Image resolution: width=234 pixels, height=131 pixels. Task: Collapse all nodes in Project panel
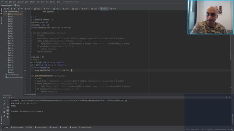pyautogui.click(x=15, y=9)
